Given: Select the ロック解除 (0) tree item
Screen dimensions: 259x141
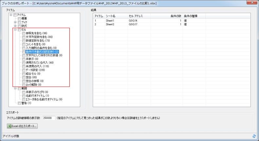Looking at the screenshot, I should 33,85.
